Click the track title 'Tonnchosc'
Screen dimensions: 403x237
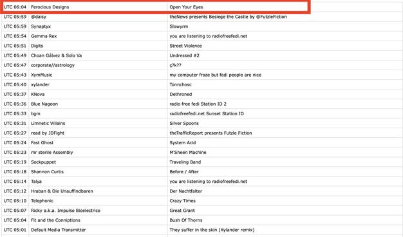(x=180, y=84)
